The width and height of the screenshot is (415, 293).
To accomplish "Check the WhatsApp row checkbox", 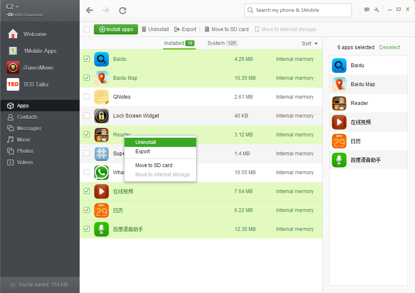I will (87, 172).
